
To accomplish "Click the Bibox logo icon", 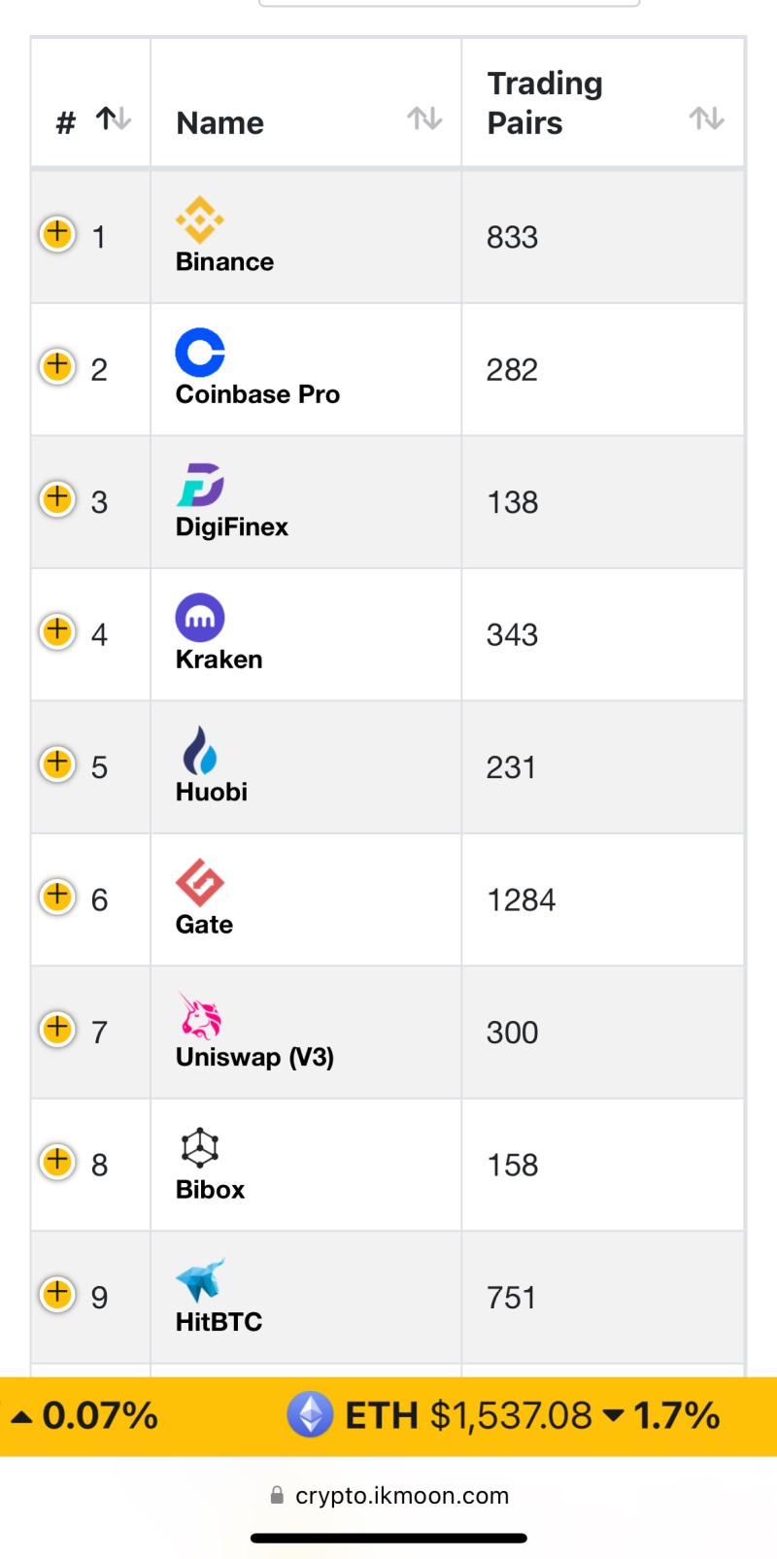I will click(x=200, y=1147).
